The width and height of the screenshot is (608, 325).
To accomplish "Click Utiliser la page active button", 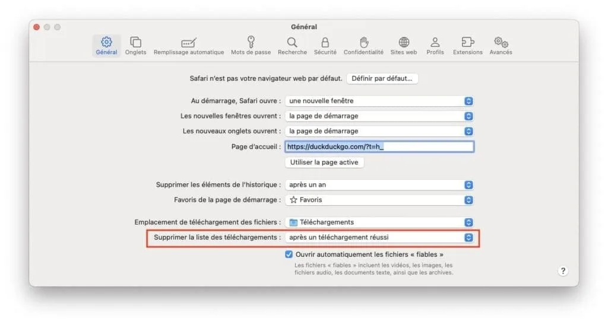I will click(324, 162).
